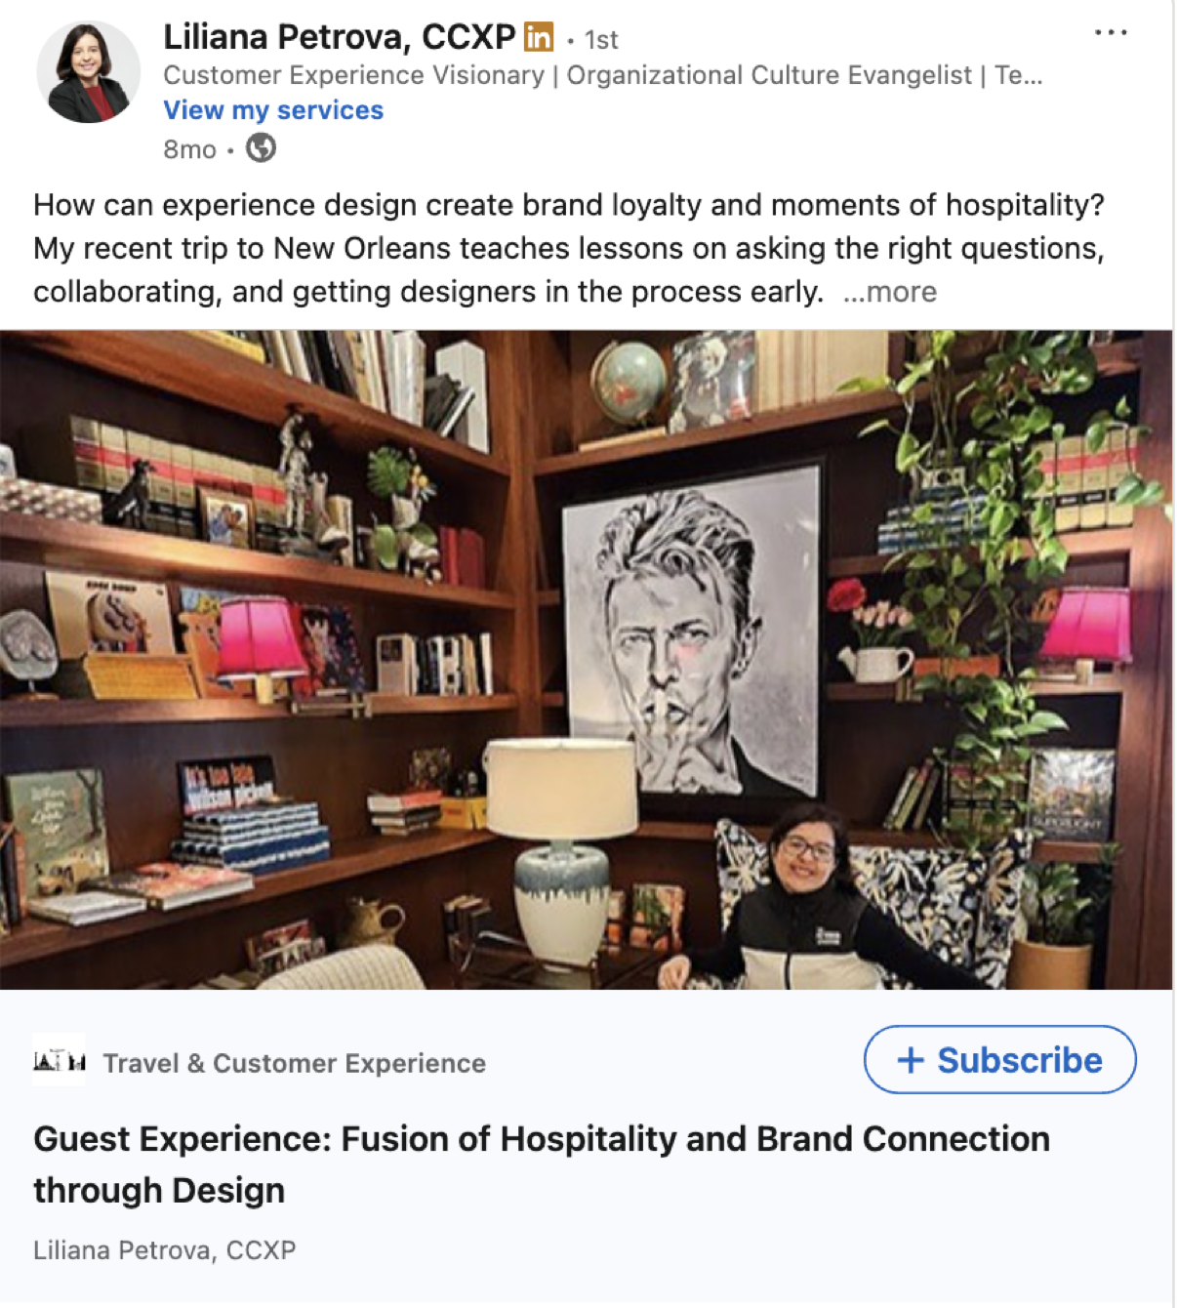1177x1308 pixels.
Task: Click the globe public visibility icon
Action: (x=261, y=148)
